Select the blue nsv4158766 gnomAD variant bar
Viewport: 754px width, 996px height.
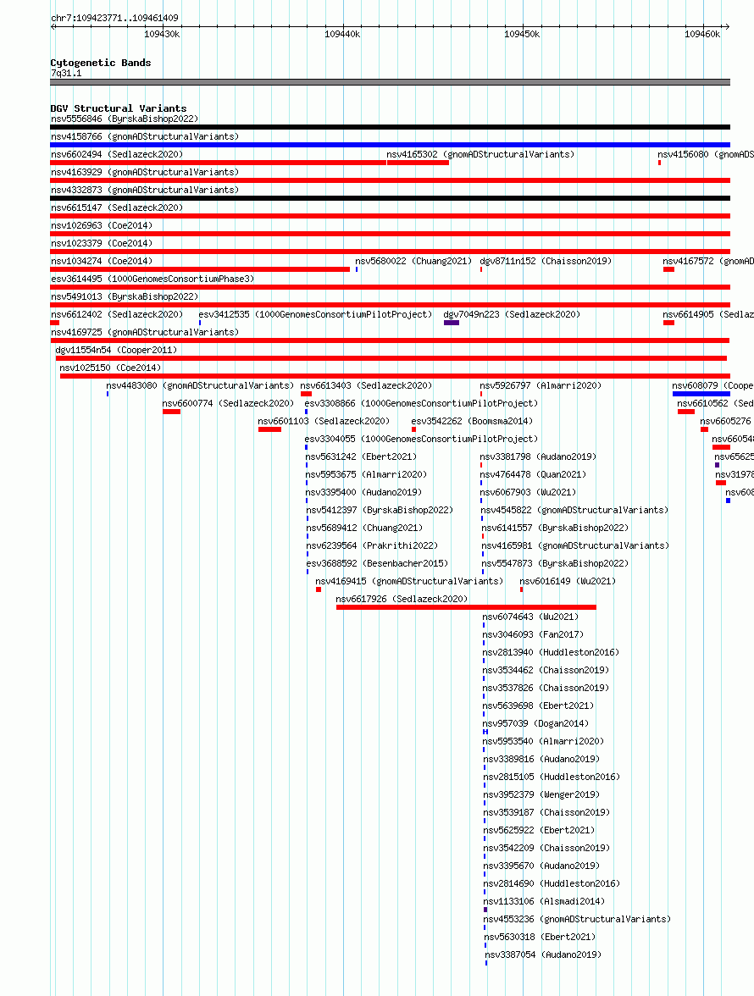tap(390, 145)
